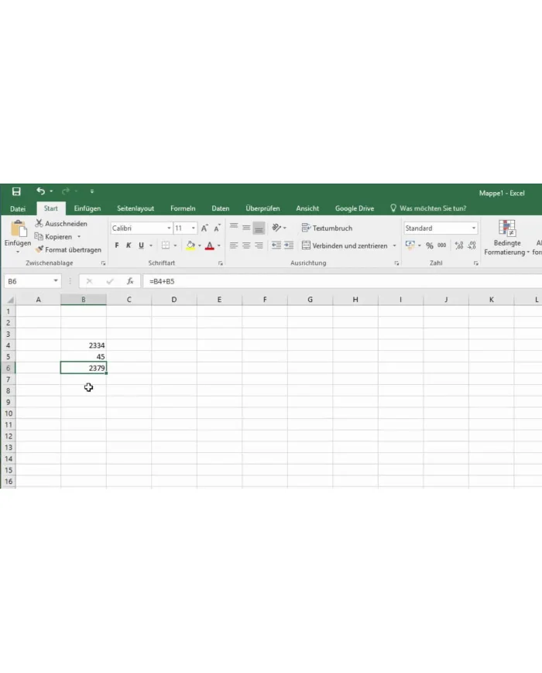Toggle bottom vertical align icon
542x673 pixels.
pyautogui.click(x=259, y=228)
